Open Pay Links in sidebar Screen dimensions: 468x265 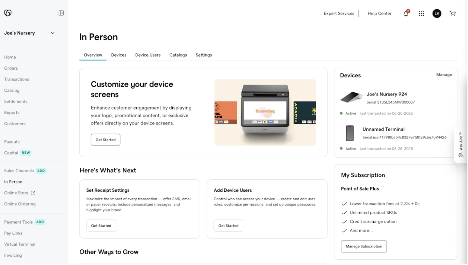13,233
